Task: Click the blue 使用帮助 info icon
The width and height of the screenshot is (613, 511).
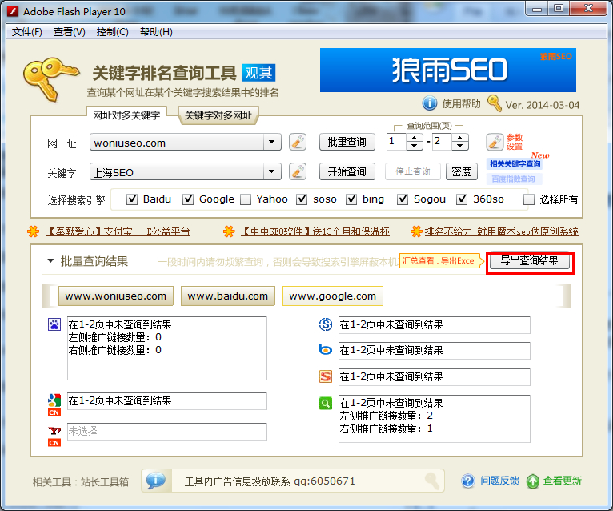Action: pyautogui.click(x=430, y=103)
